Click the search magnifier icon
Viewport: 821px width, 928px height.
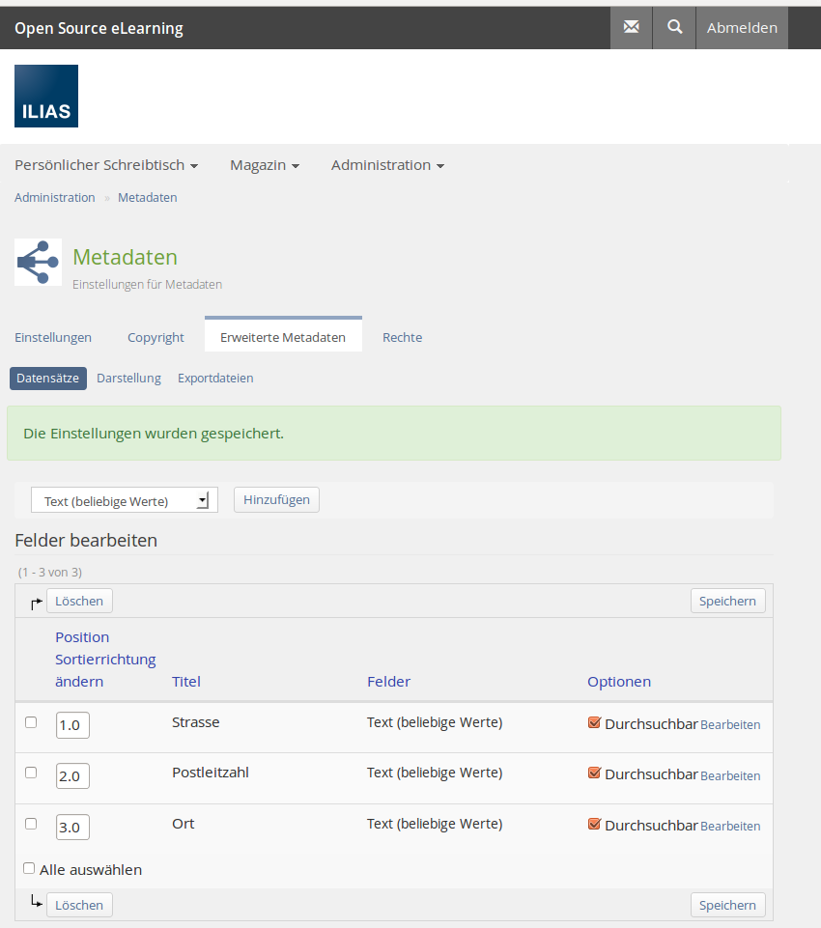[x=674, y=28]
